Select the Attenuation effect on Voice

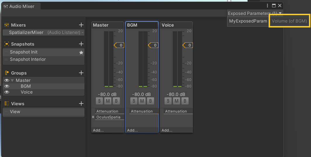pos(178,111)
